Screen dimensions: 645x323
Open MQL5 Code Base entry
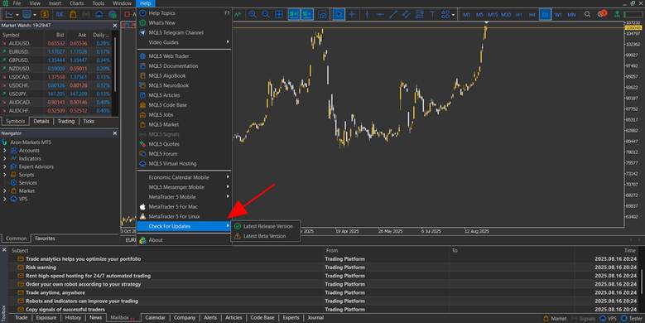point(184,105)
